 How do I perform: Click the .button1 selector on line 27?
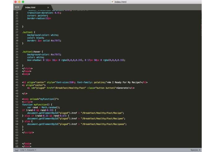tap(27, 32)
